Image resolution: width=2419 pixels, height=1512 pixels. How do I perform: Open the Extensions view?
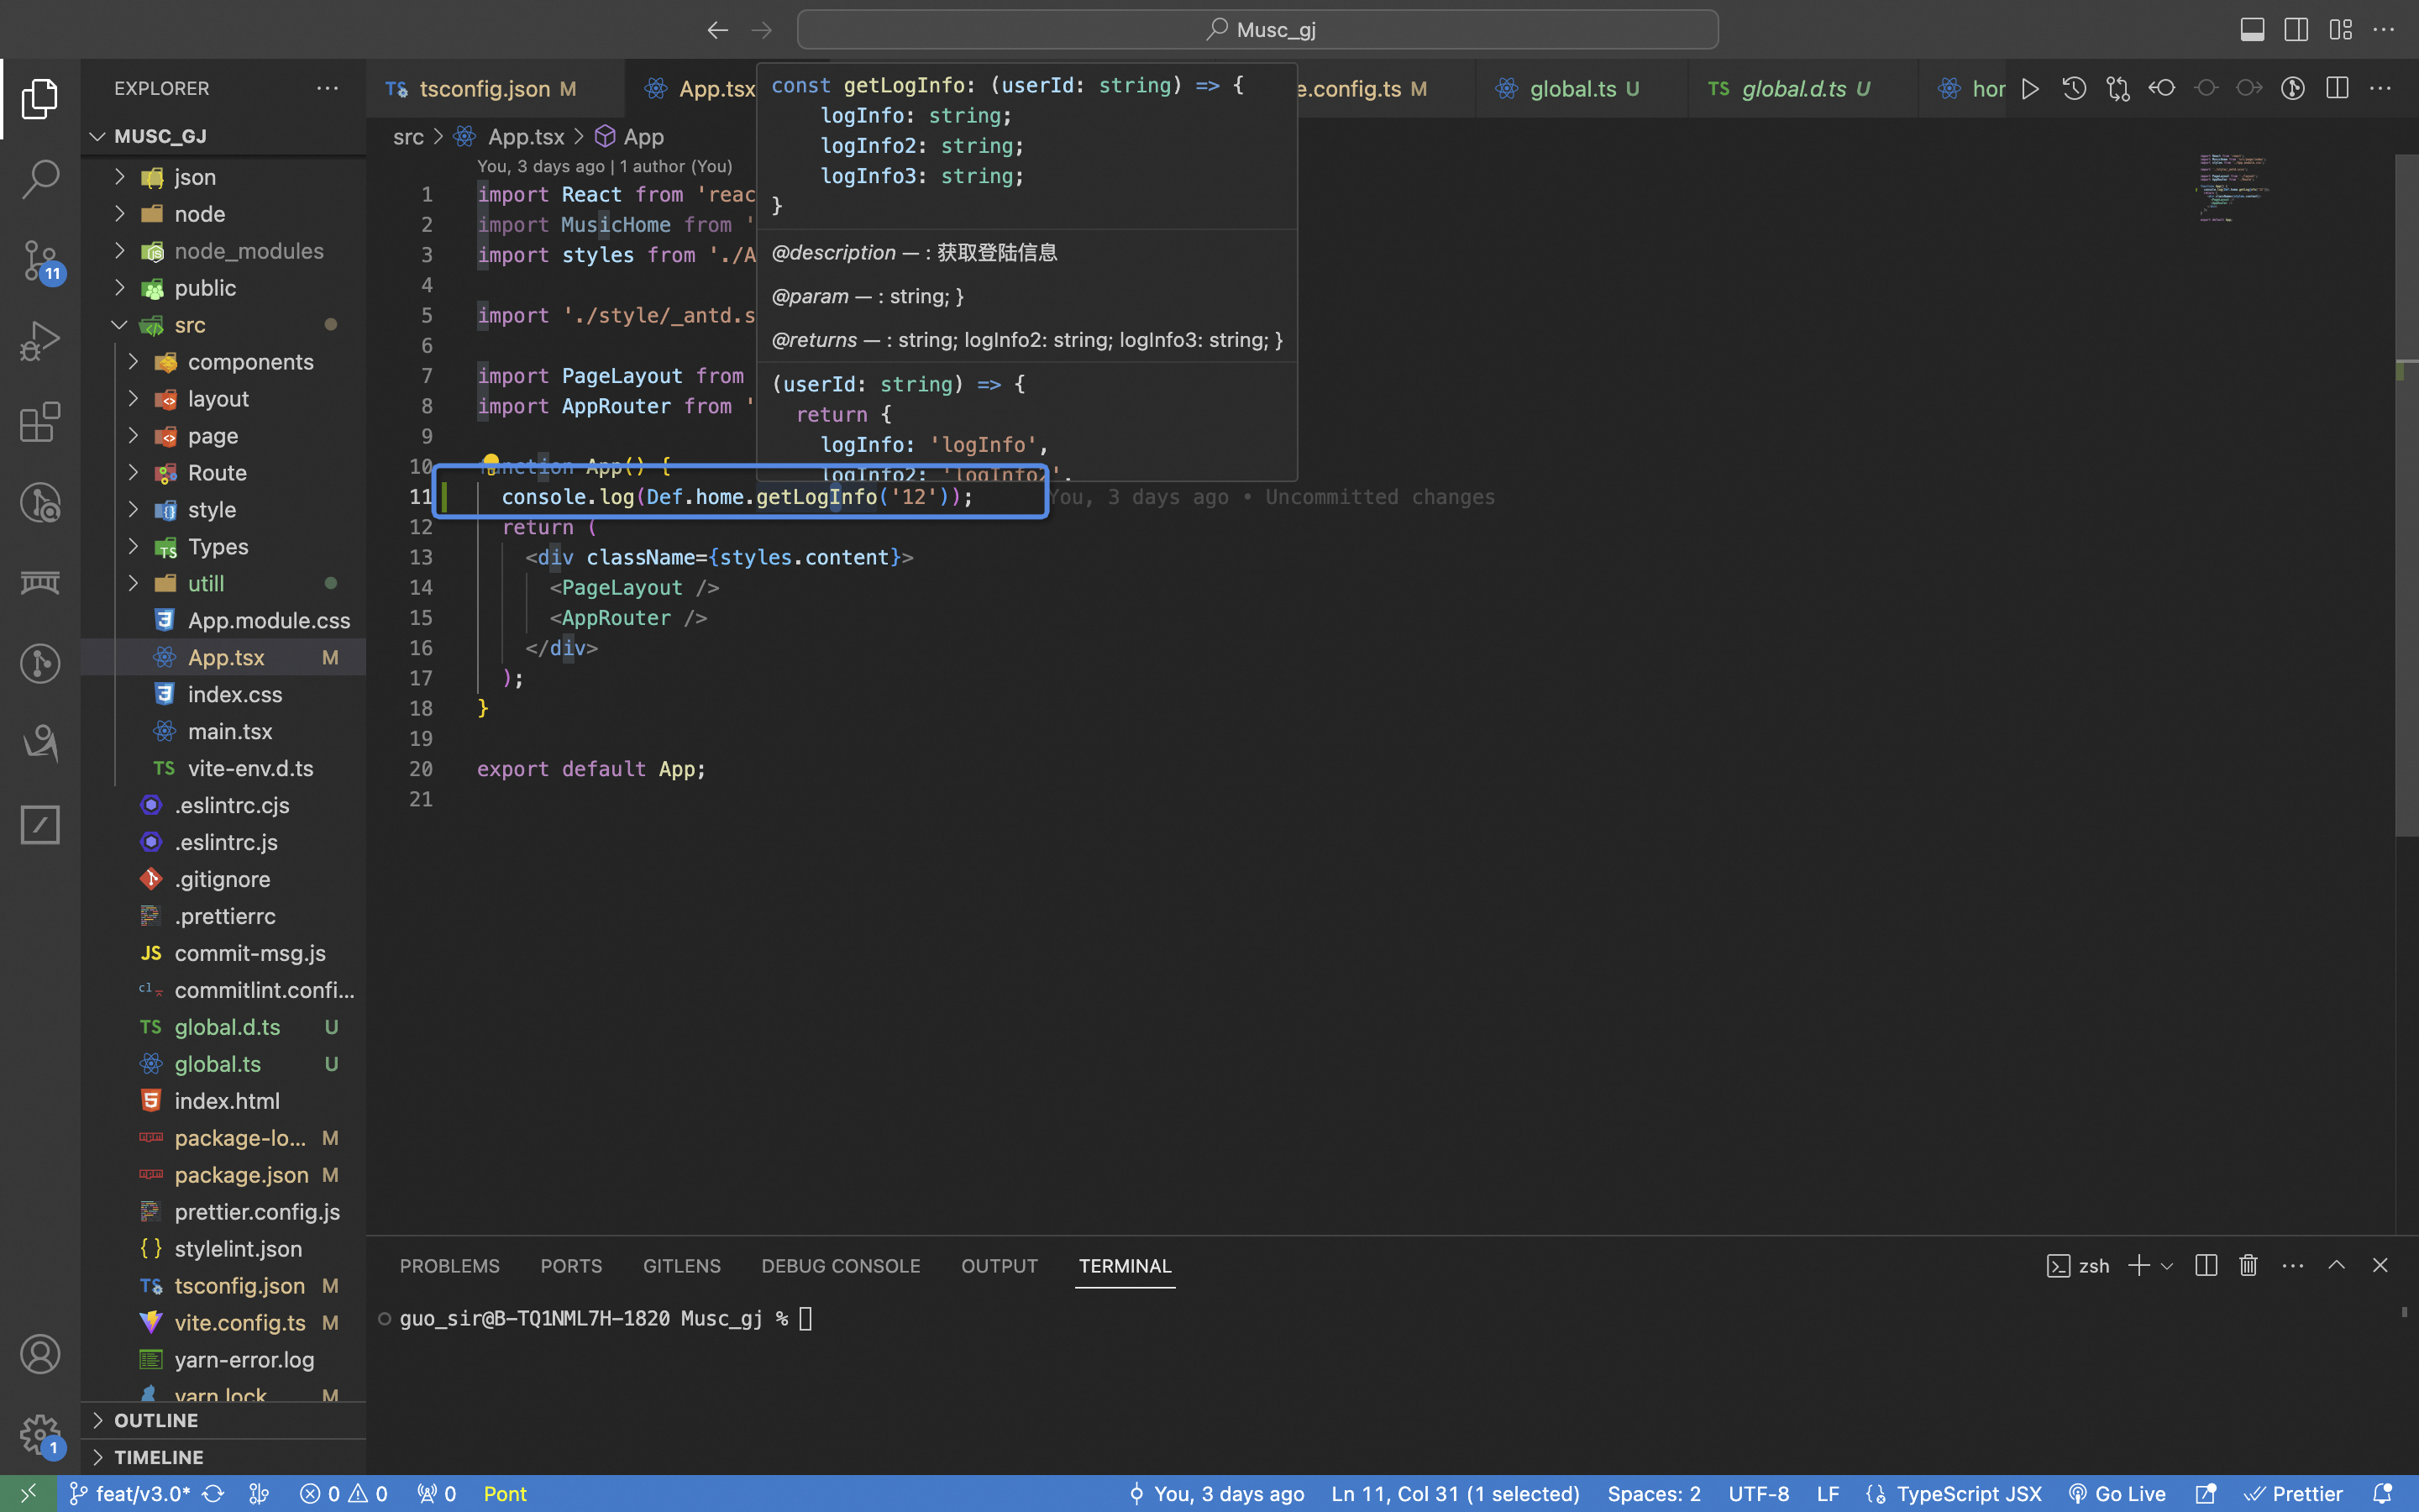(x=40, y=422)
